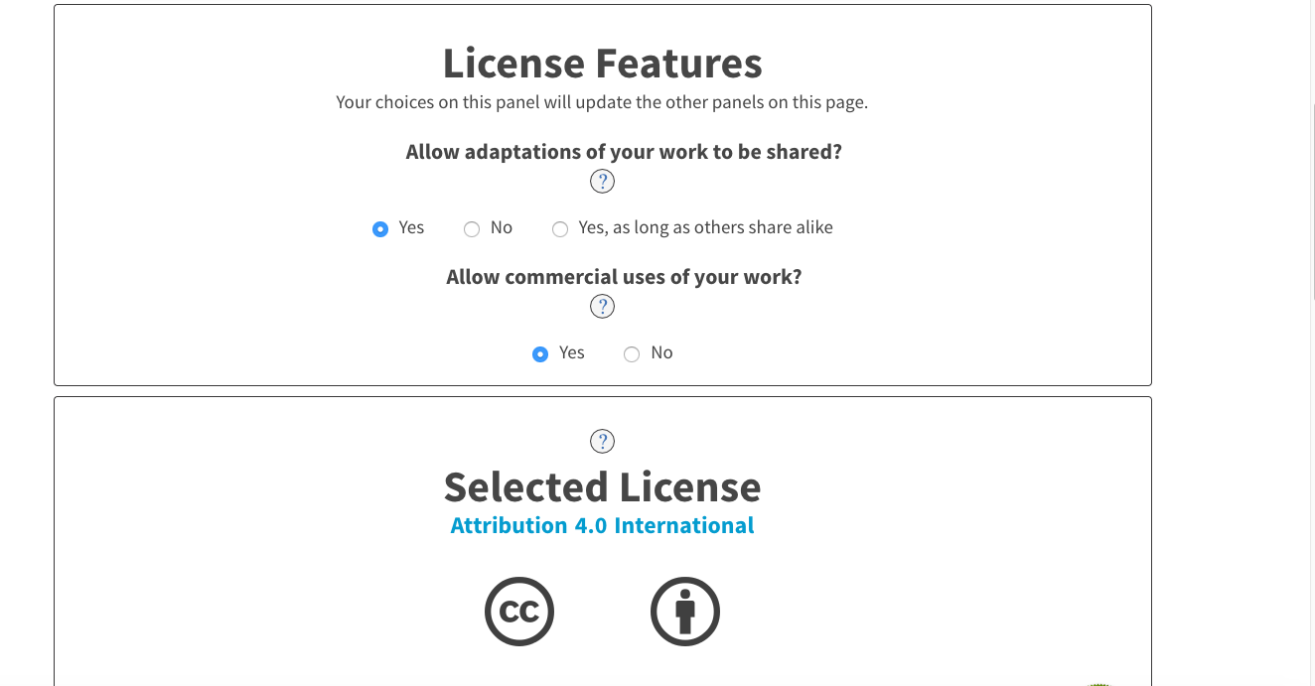Screen dimensions: 1315x686
Task: Click the 'Allow adaptations of your work' question text
Action: pos(624,152)
